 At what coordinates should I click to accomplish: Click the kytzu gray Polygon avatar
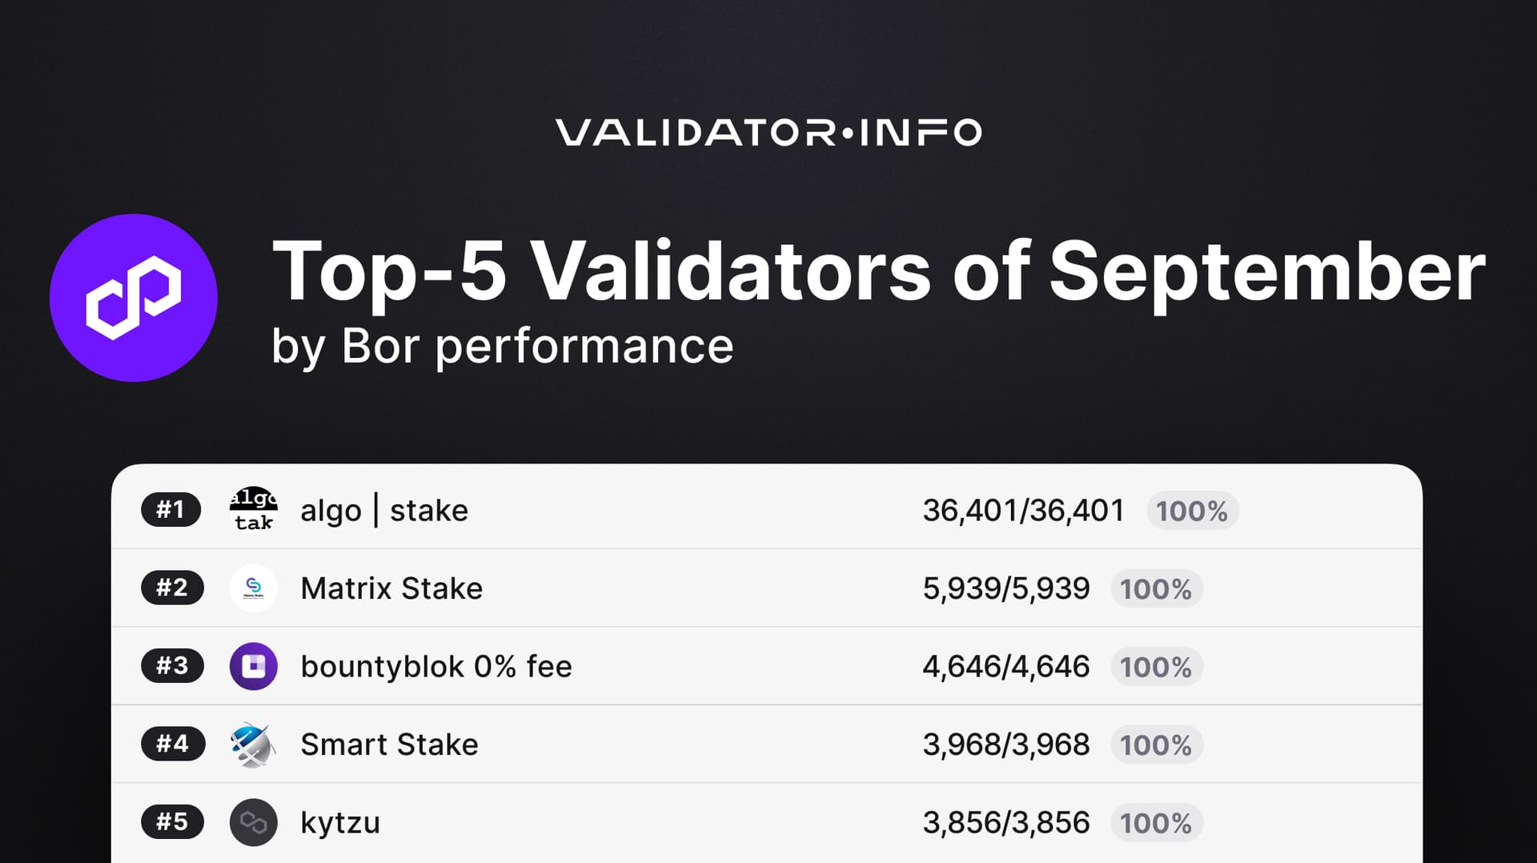(x=253, y=822)
